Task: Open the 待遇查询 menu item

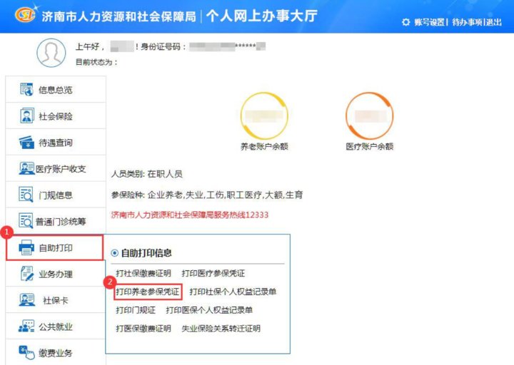Action: pyautogui.click(x=56, y=143)
